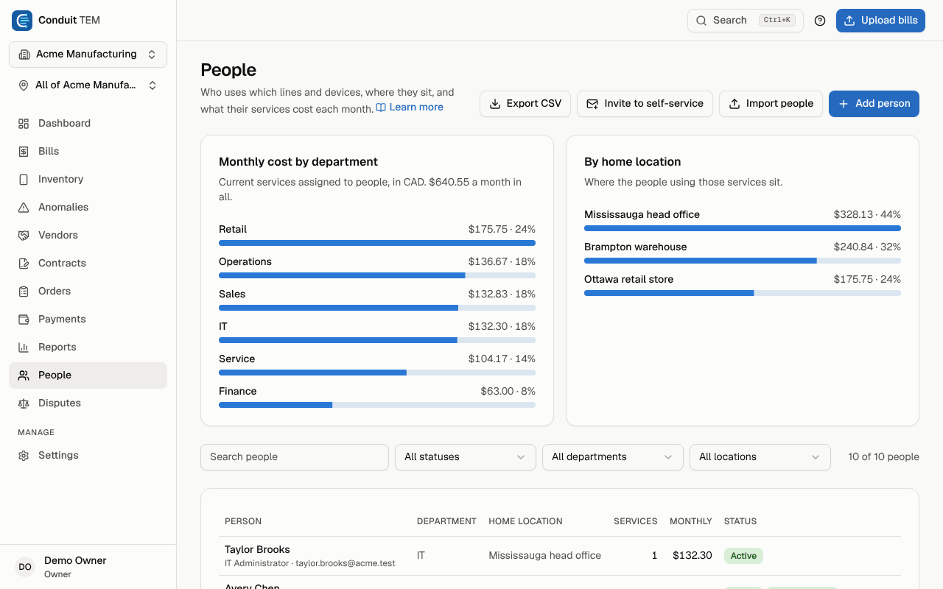
Task: Click the Dashboard icon in sidebar
Action: (24, 124)
